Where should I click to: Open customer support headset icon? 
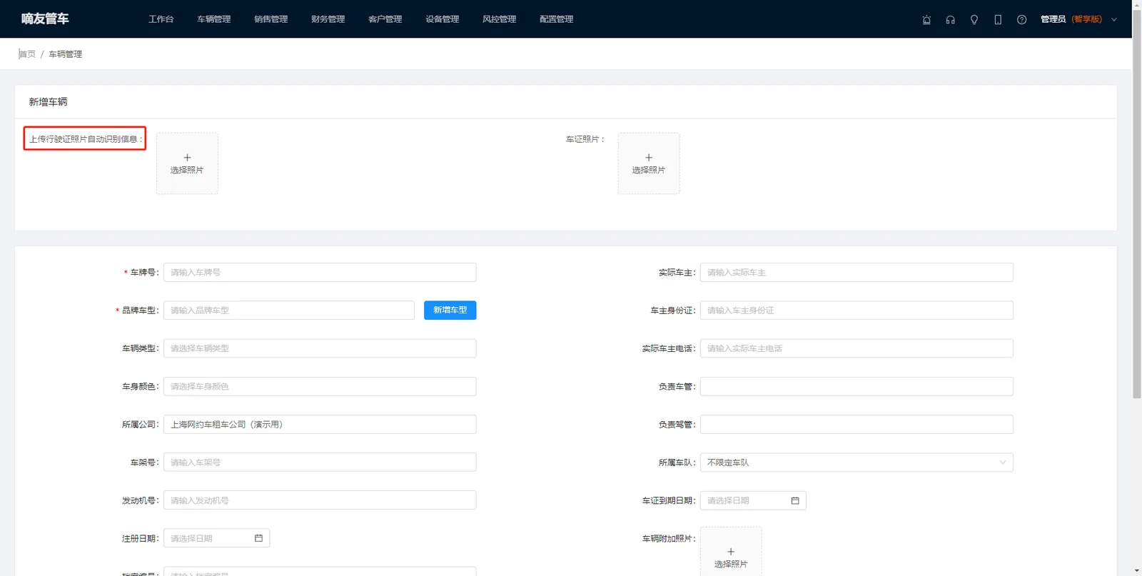click(x=950, y=20)
